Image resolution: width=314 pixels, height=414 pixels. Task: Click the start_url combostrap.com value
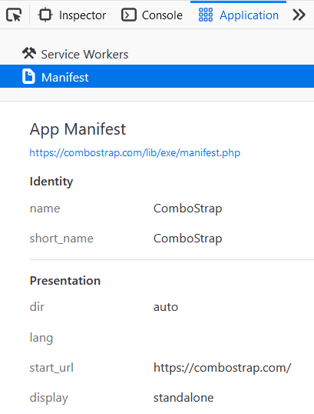(x=222, y=368)
